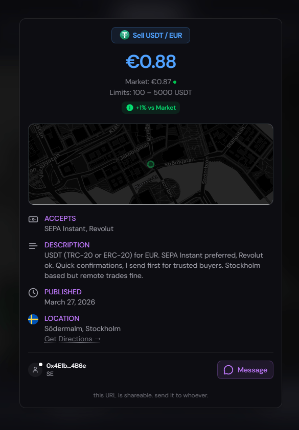The height and width of the screenshot is (430, 299).
Task: Click the shareable URL notice at the bottom
Action: [150, 395]
